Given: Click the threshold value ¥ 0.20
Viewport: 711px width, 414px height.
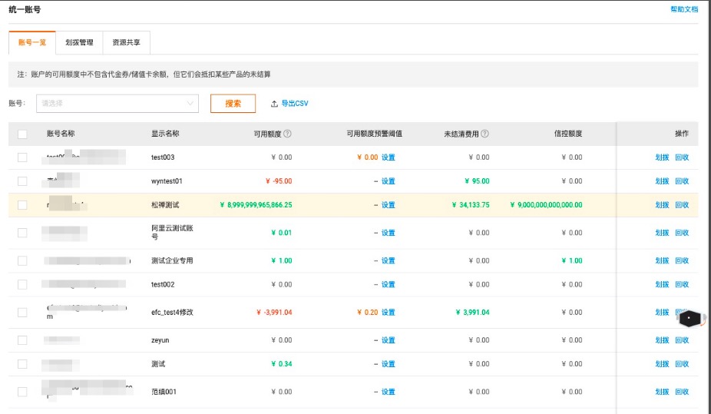Looking at the screenshot, I should click(x=367, y=313).
